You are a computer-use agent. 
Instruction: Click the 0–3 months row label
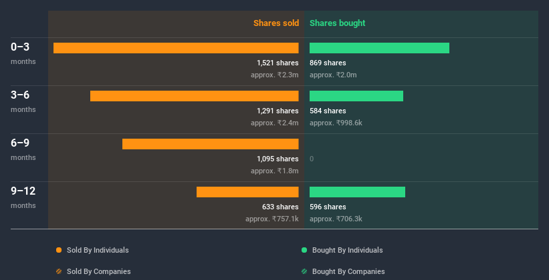23,53
